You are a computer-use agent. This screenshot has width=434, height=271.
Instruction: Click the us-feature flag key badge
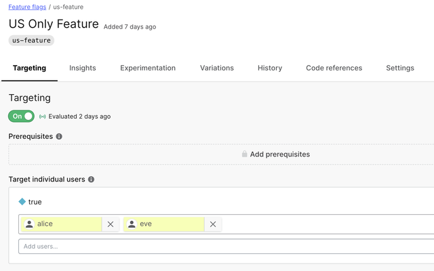click(31, 40)
